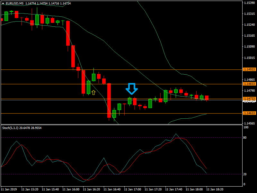Open the EURUSD,M5 chart dropdown triangle
This screenshot has width=257, height=193.
(3, 4)
